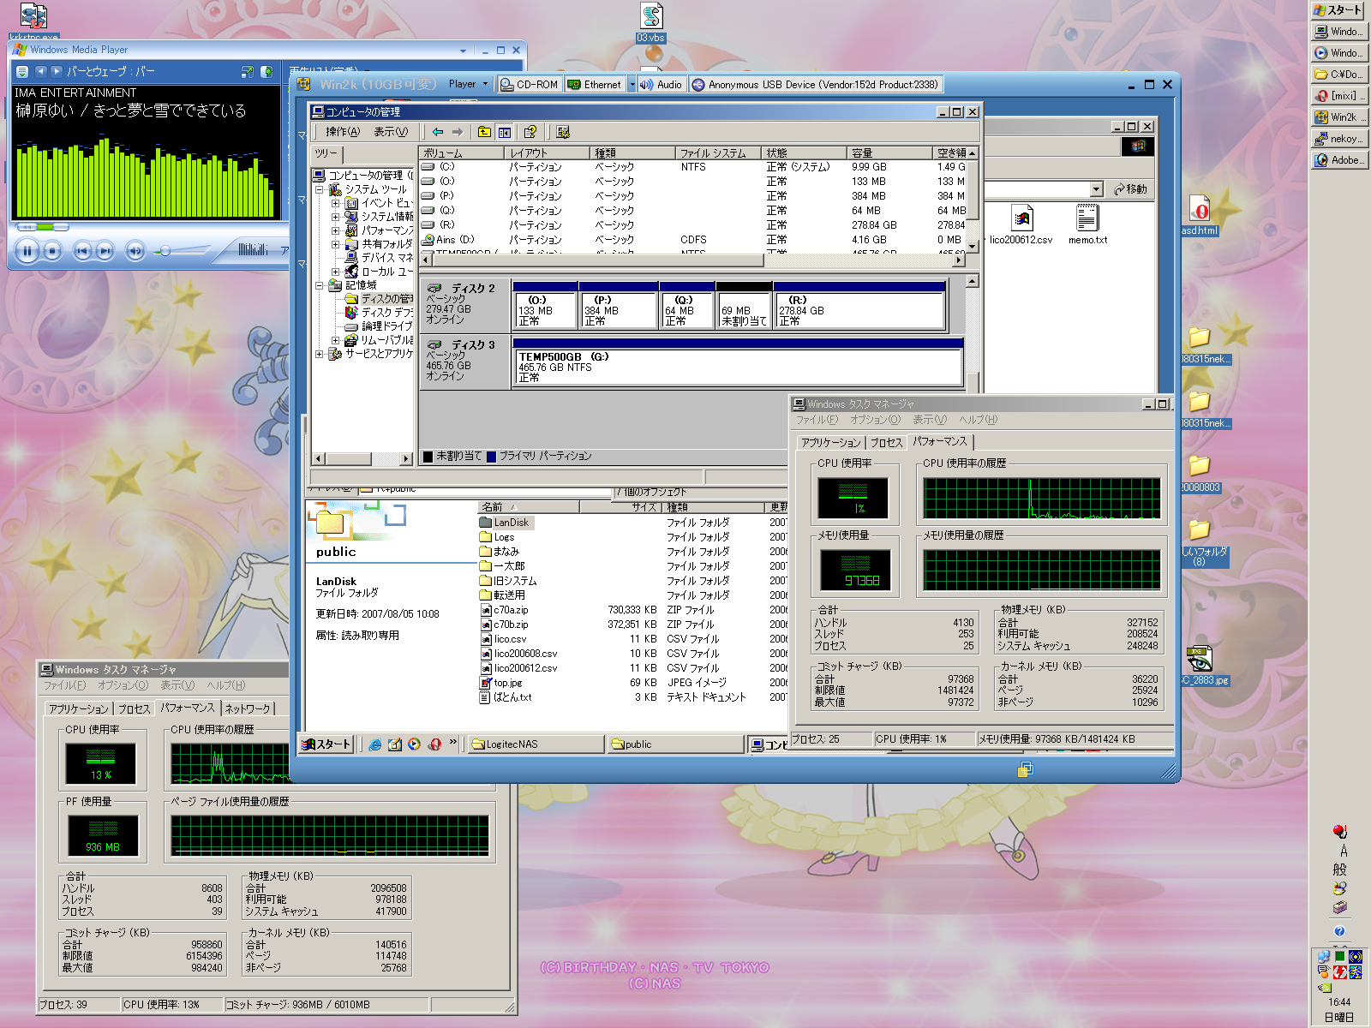This screenshot has height=1028, width=1371.
Task: Expand the サービスとアプリケーション tree node
Action: (x=320, y=354)
